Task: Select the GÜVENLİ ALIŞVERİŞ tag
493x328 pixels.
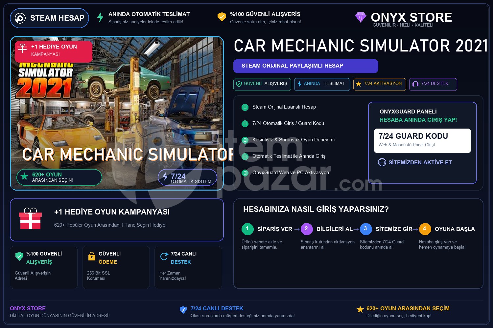Action: click(x=262, y=84)
